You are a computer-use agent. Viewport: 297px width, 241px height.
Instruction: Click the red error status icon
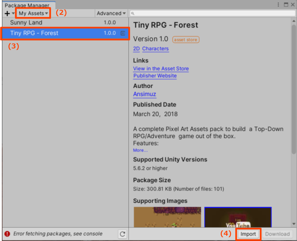point(8,234)
